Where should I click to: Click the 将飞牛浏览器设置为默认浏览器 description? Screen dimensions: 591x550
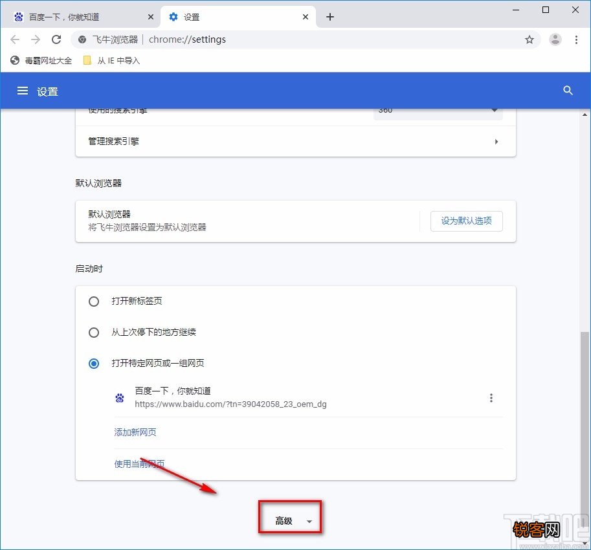(x=147, y=227)
